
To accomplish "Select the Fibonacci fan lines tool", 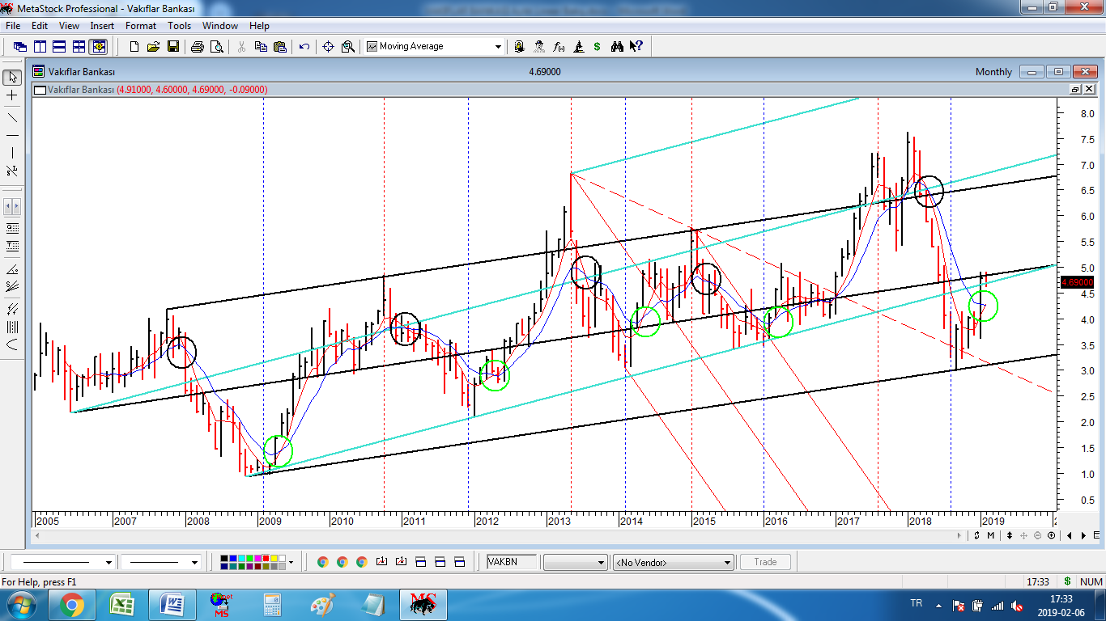I will [12, 269].
